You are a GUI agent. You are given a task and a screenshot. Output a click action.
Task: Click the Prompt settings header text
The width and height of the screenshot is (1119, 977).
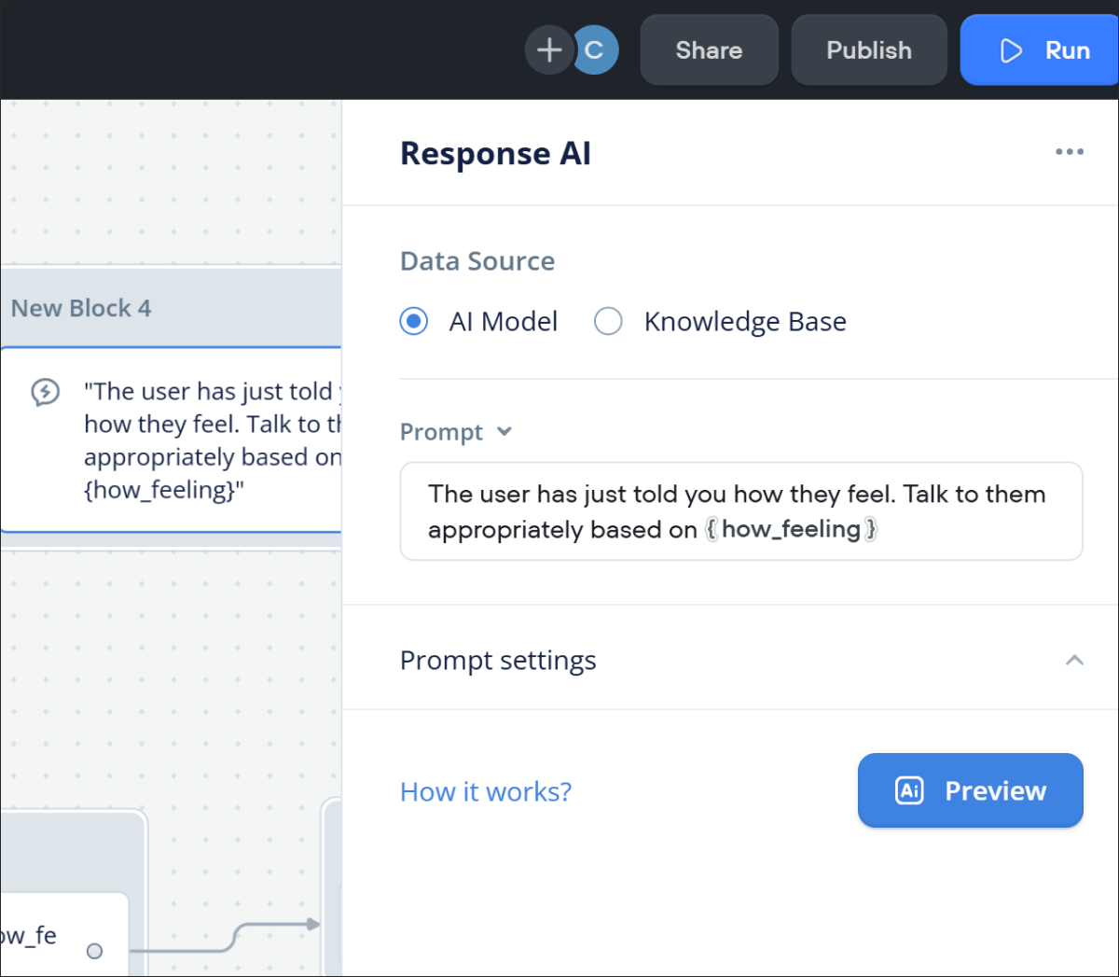(x=498, y=660)
